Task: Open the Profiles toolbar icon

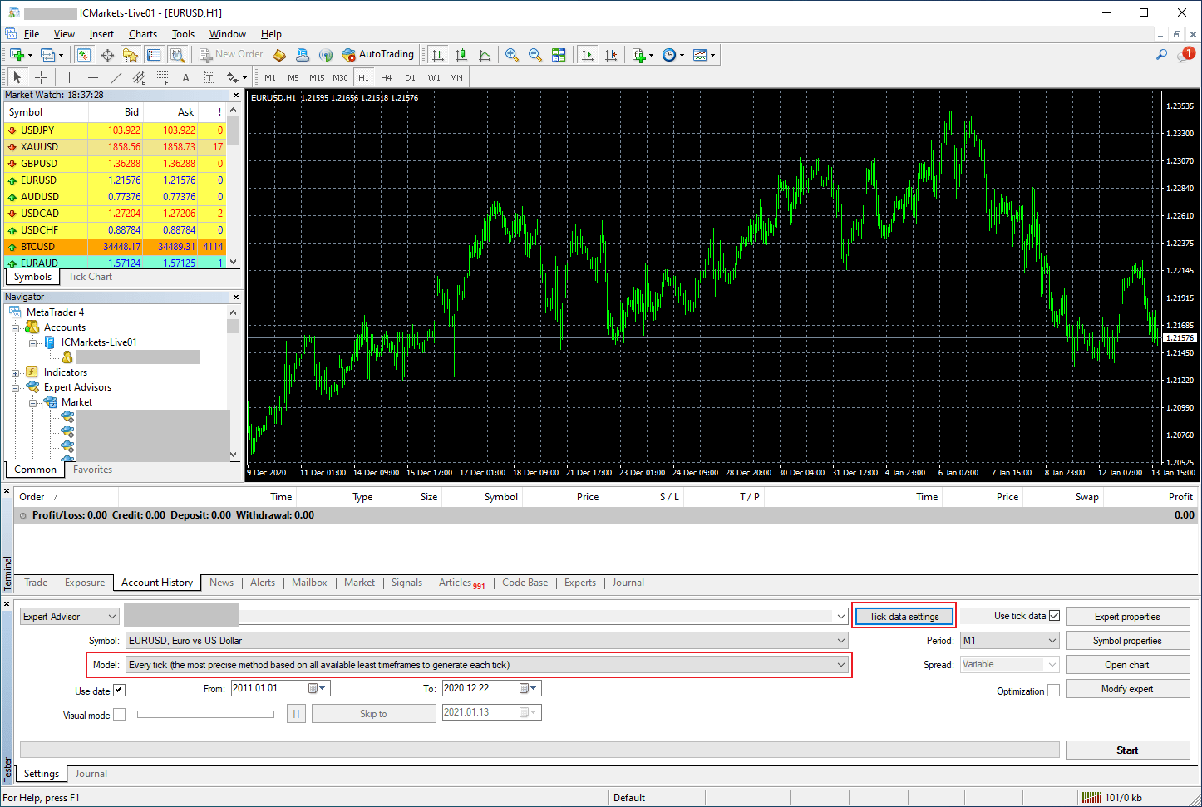Action: (x=48, y=55)
